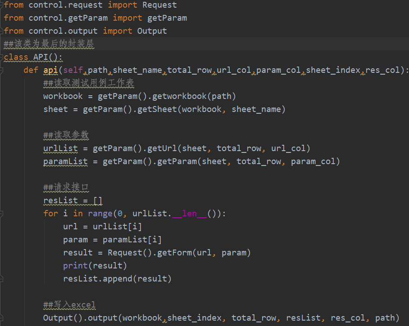
Task: Click path argument in Output().output call
Action: click(x=385, y=318)
